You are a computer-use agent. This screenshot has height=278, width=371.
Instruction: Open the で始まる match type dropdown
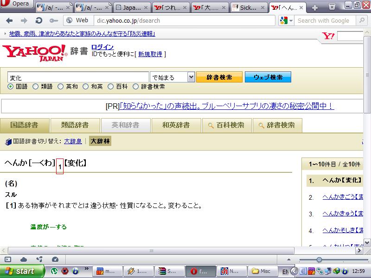(x=173, y=77)
